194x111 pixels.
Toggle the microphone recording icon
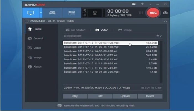pos(85,15)
